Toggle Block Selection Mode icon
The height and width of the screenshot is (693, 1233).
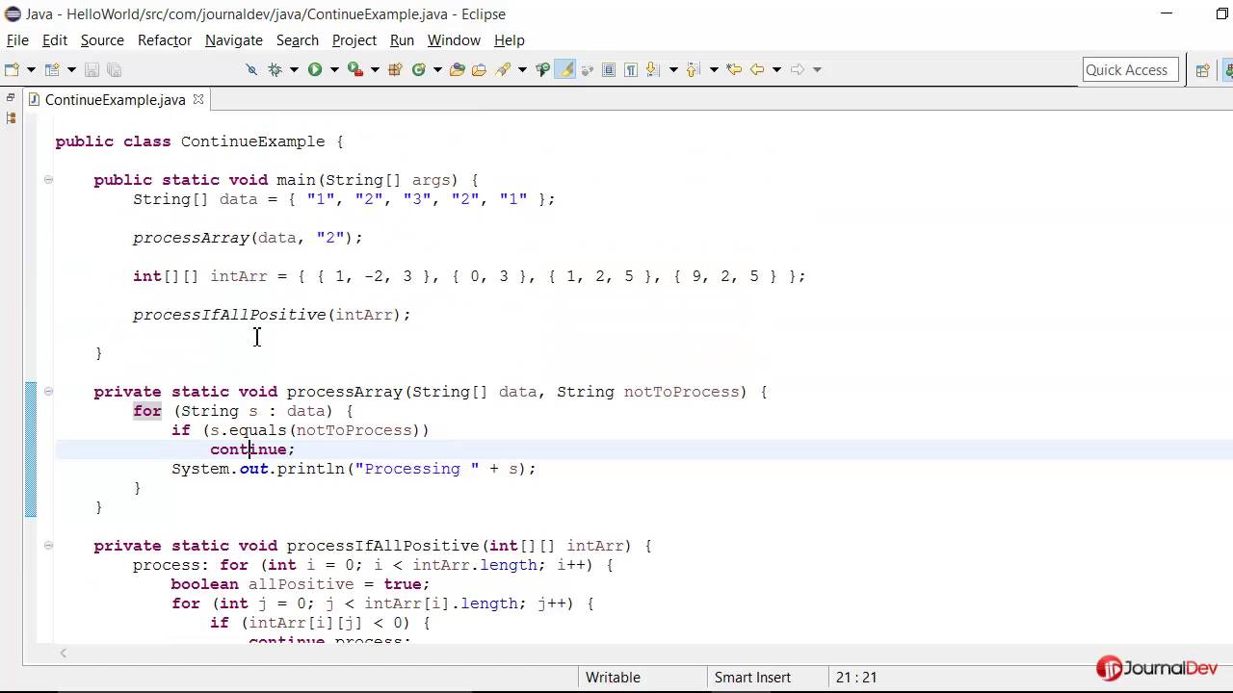pyautogui.click(x=609, y=69)
